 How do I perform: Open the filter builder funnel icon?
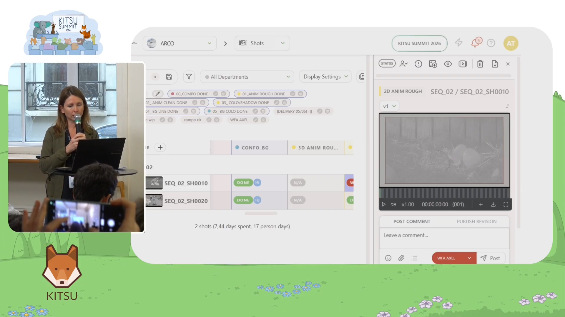click(189, 77)
